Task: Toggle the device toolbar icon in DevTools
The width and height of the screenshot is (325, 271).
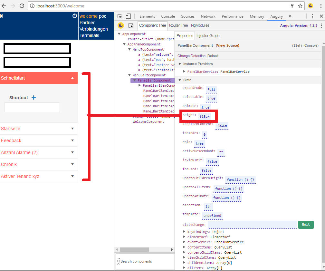Action: tap(128, 16)
